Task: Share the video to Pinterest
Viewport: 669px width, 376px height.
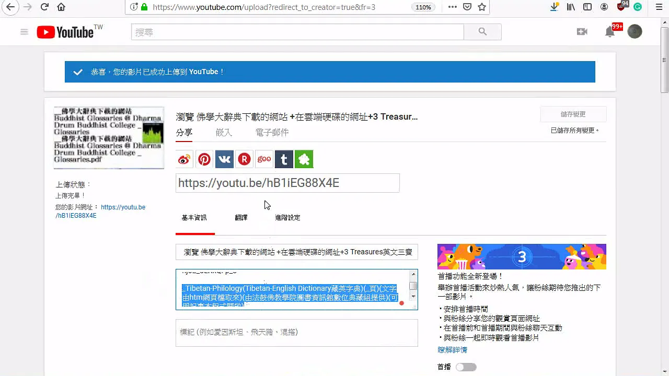Action: point(204,159)
